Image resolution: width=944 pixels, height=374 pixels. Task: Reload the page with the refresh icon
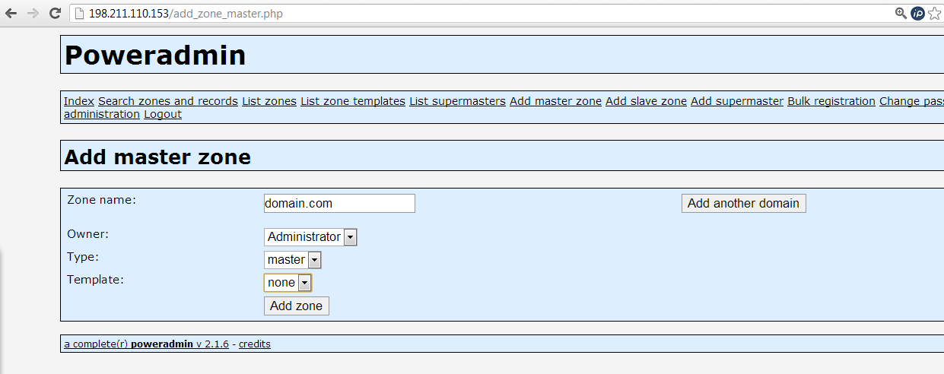[x=55, y=13]
